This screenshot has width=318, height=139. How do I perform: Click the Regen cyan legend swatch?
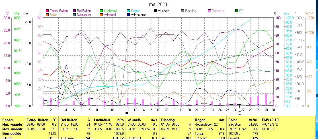coord(128,11)
